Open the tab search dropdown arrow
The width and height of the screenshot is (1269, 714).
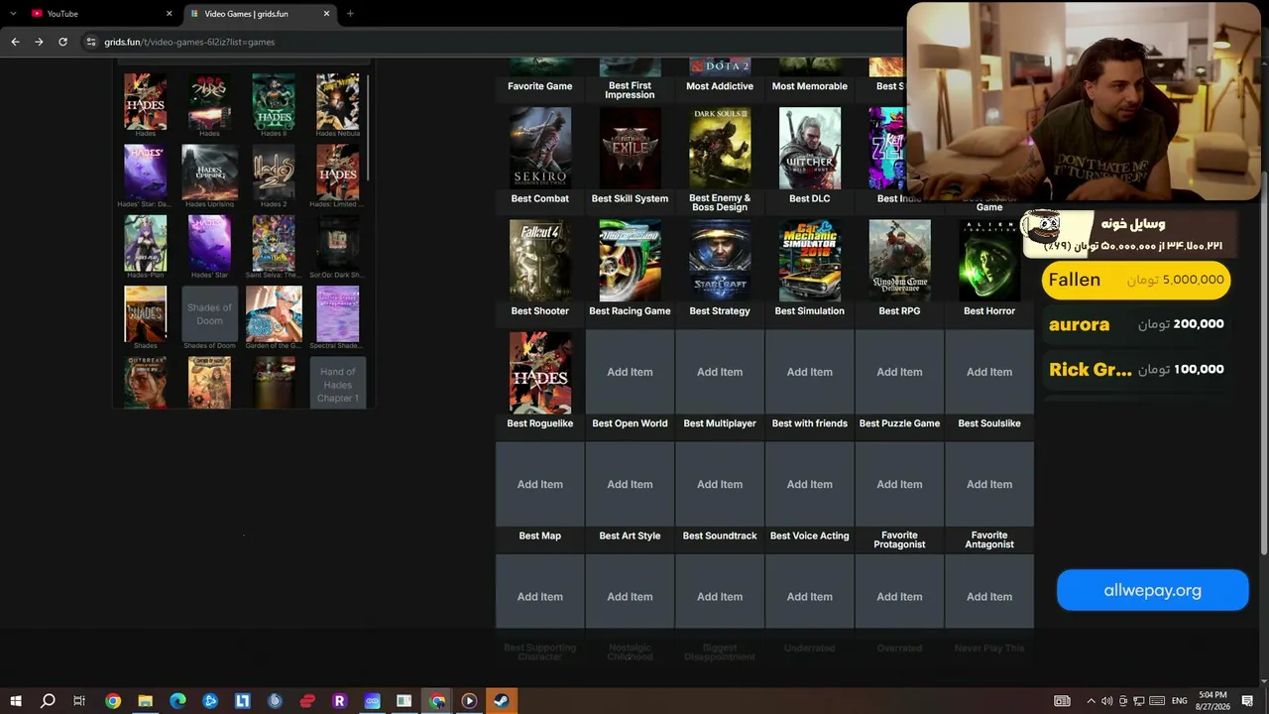(12, 14)
